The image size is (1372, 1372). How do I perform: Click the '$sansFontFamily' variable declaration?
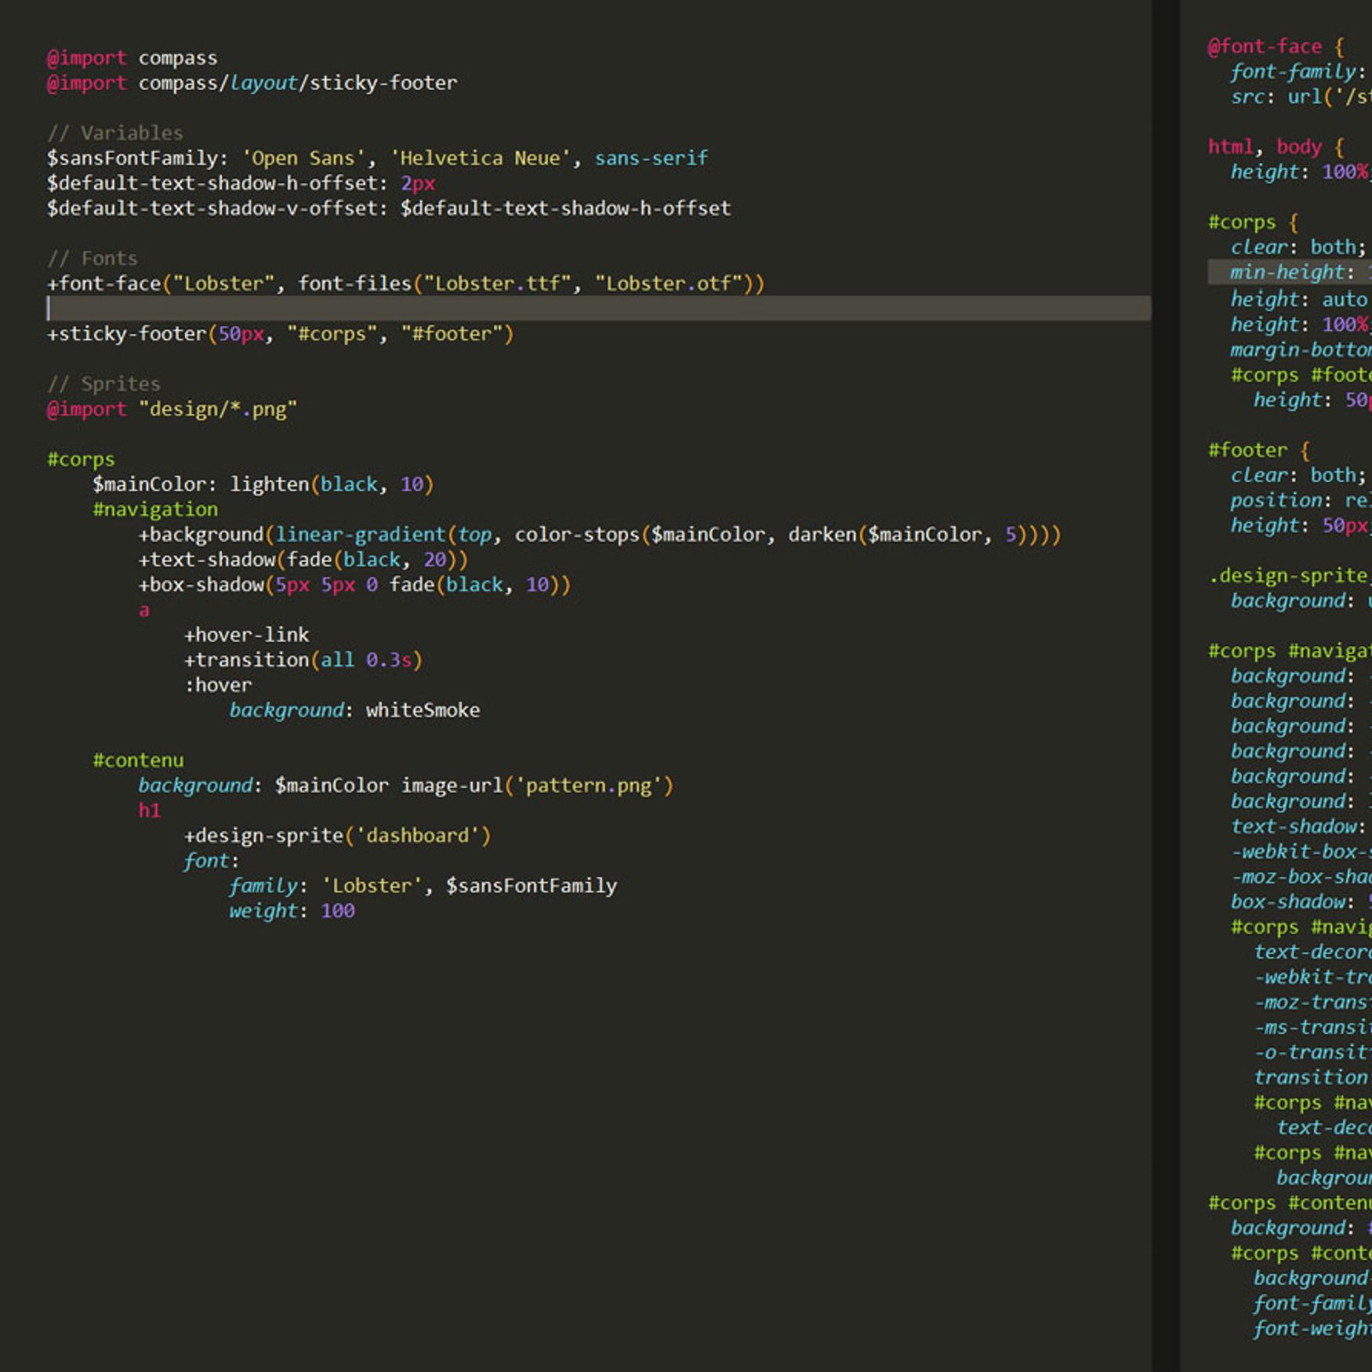click(377, 158)
